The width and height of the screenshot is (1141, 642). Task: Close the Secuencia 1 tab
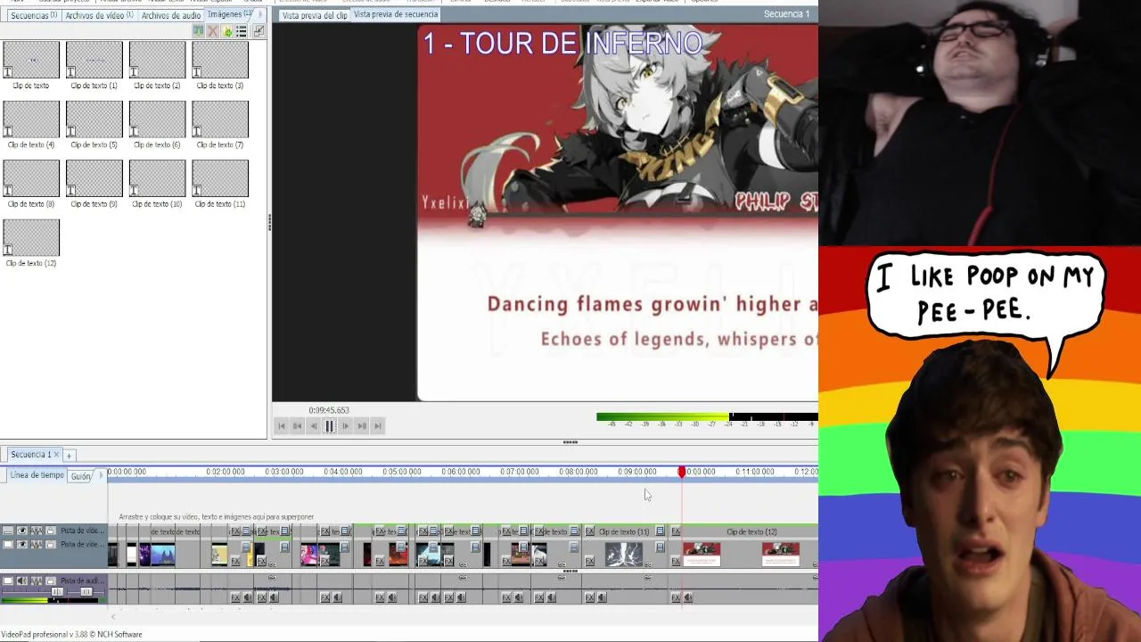coord(56,455)
